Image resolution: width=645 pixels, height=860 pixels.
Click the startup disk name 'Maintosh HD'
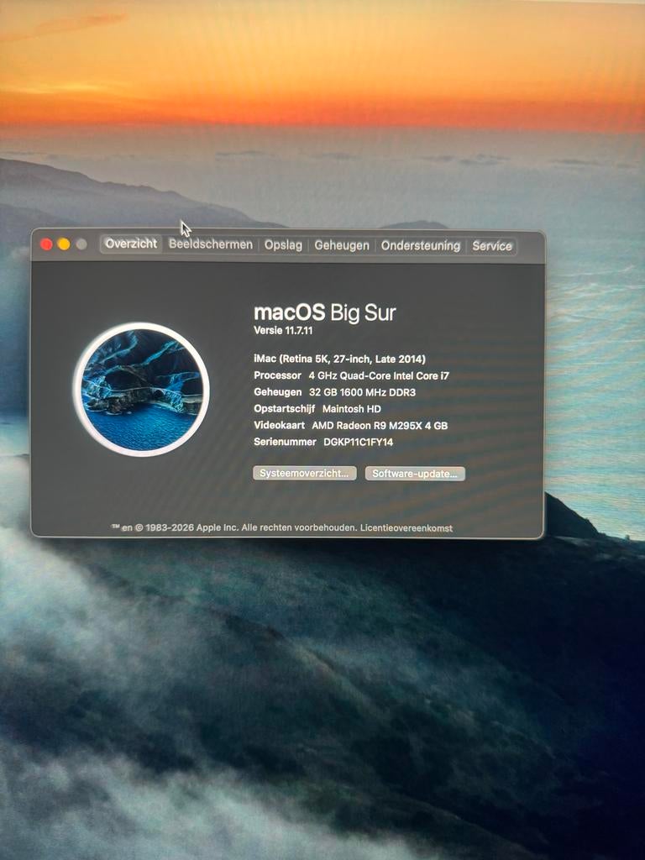coord(352,409)
